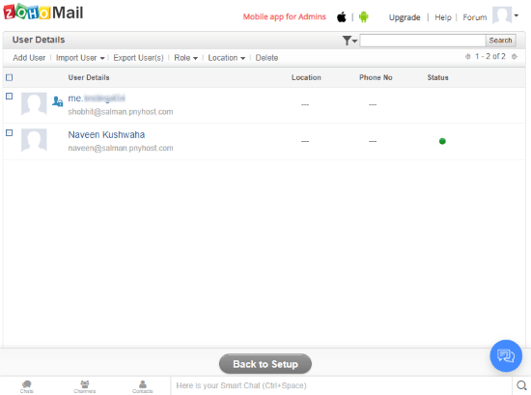
Task: Go to next page of users
Action: (515, 57)
